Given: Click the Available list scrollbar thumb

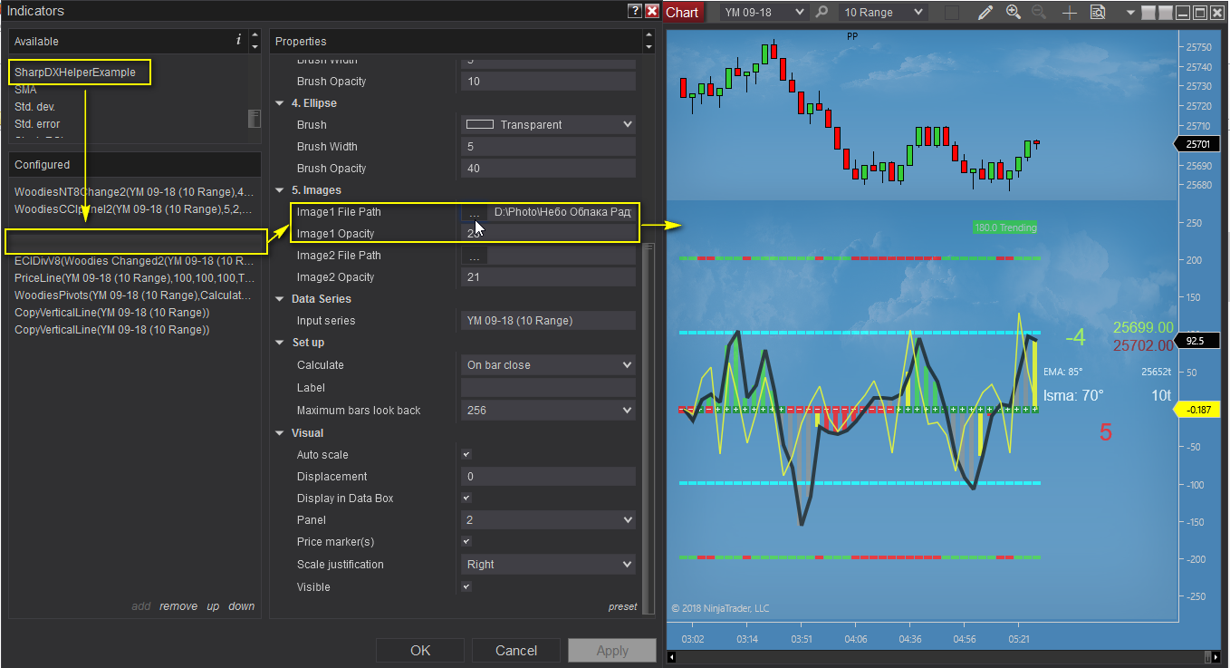Looking at the screenshot, I should click(x=255, y=119).
